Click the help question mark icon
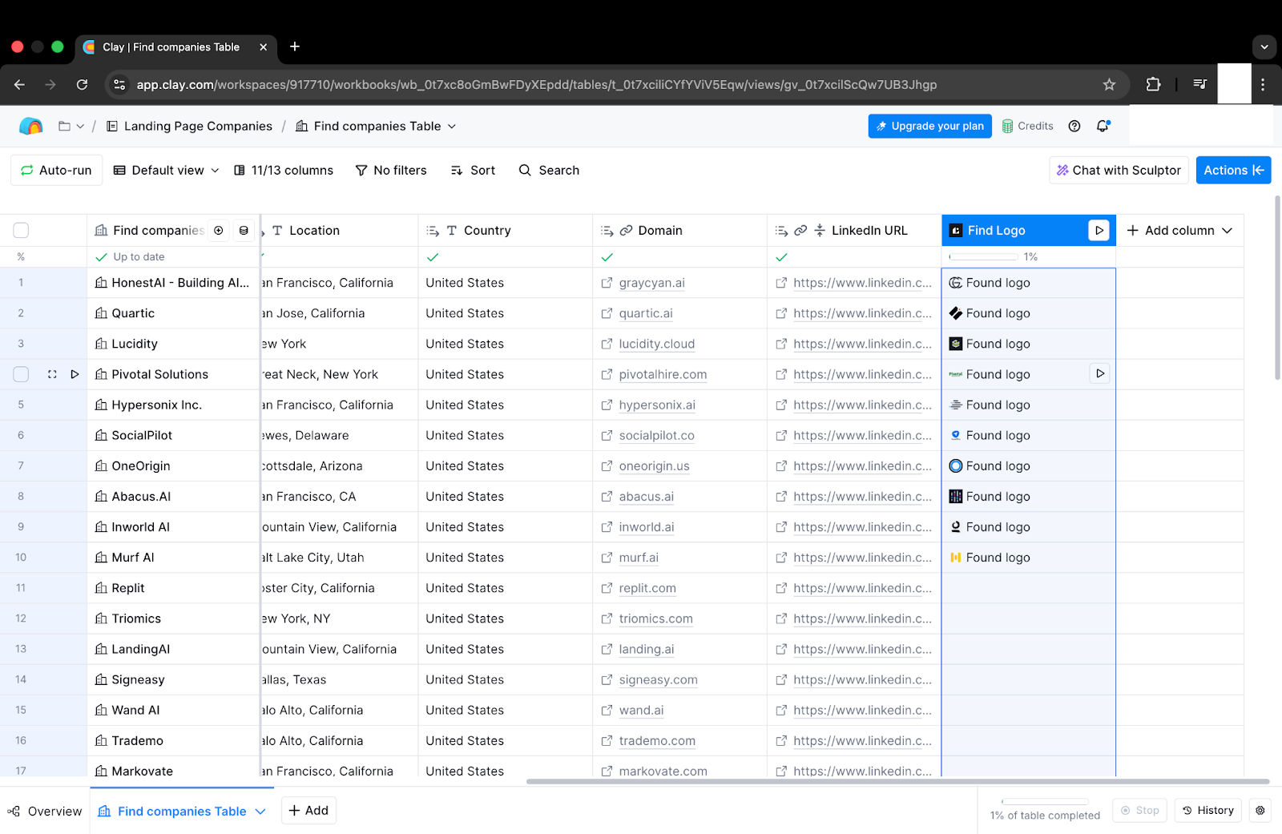The height and width of the screenshot is (834, 1282). click(1074, 126)
